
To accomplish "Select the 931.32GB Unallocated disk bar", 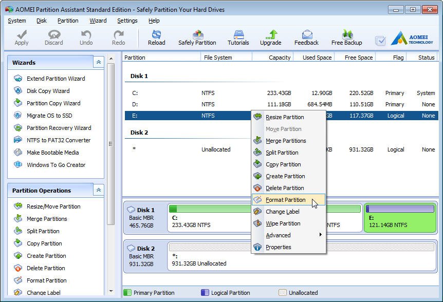I will pyautogui.click(x=302, y=256).
